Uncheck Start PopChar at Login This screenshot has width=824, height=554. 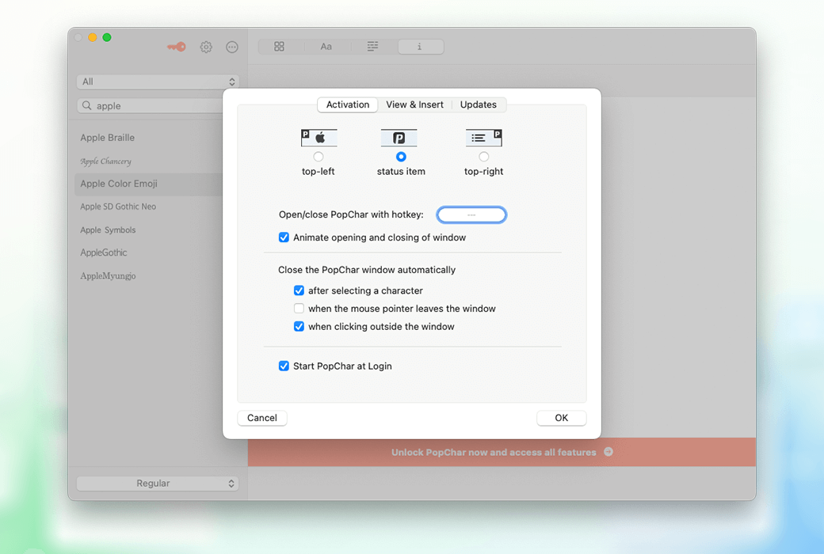(x=284, y=366)
